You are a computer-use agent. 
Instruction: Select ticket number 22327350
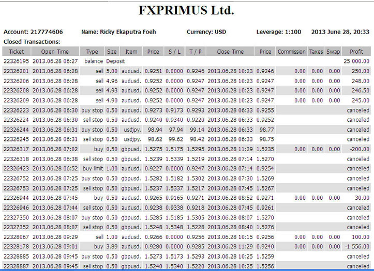[x=16, y=218]
